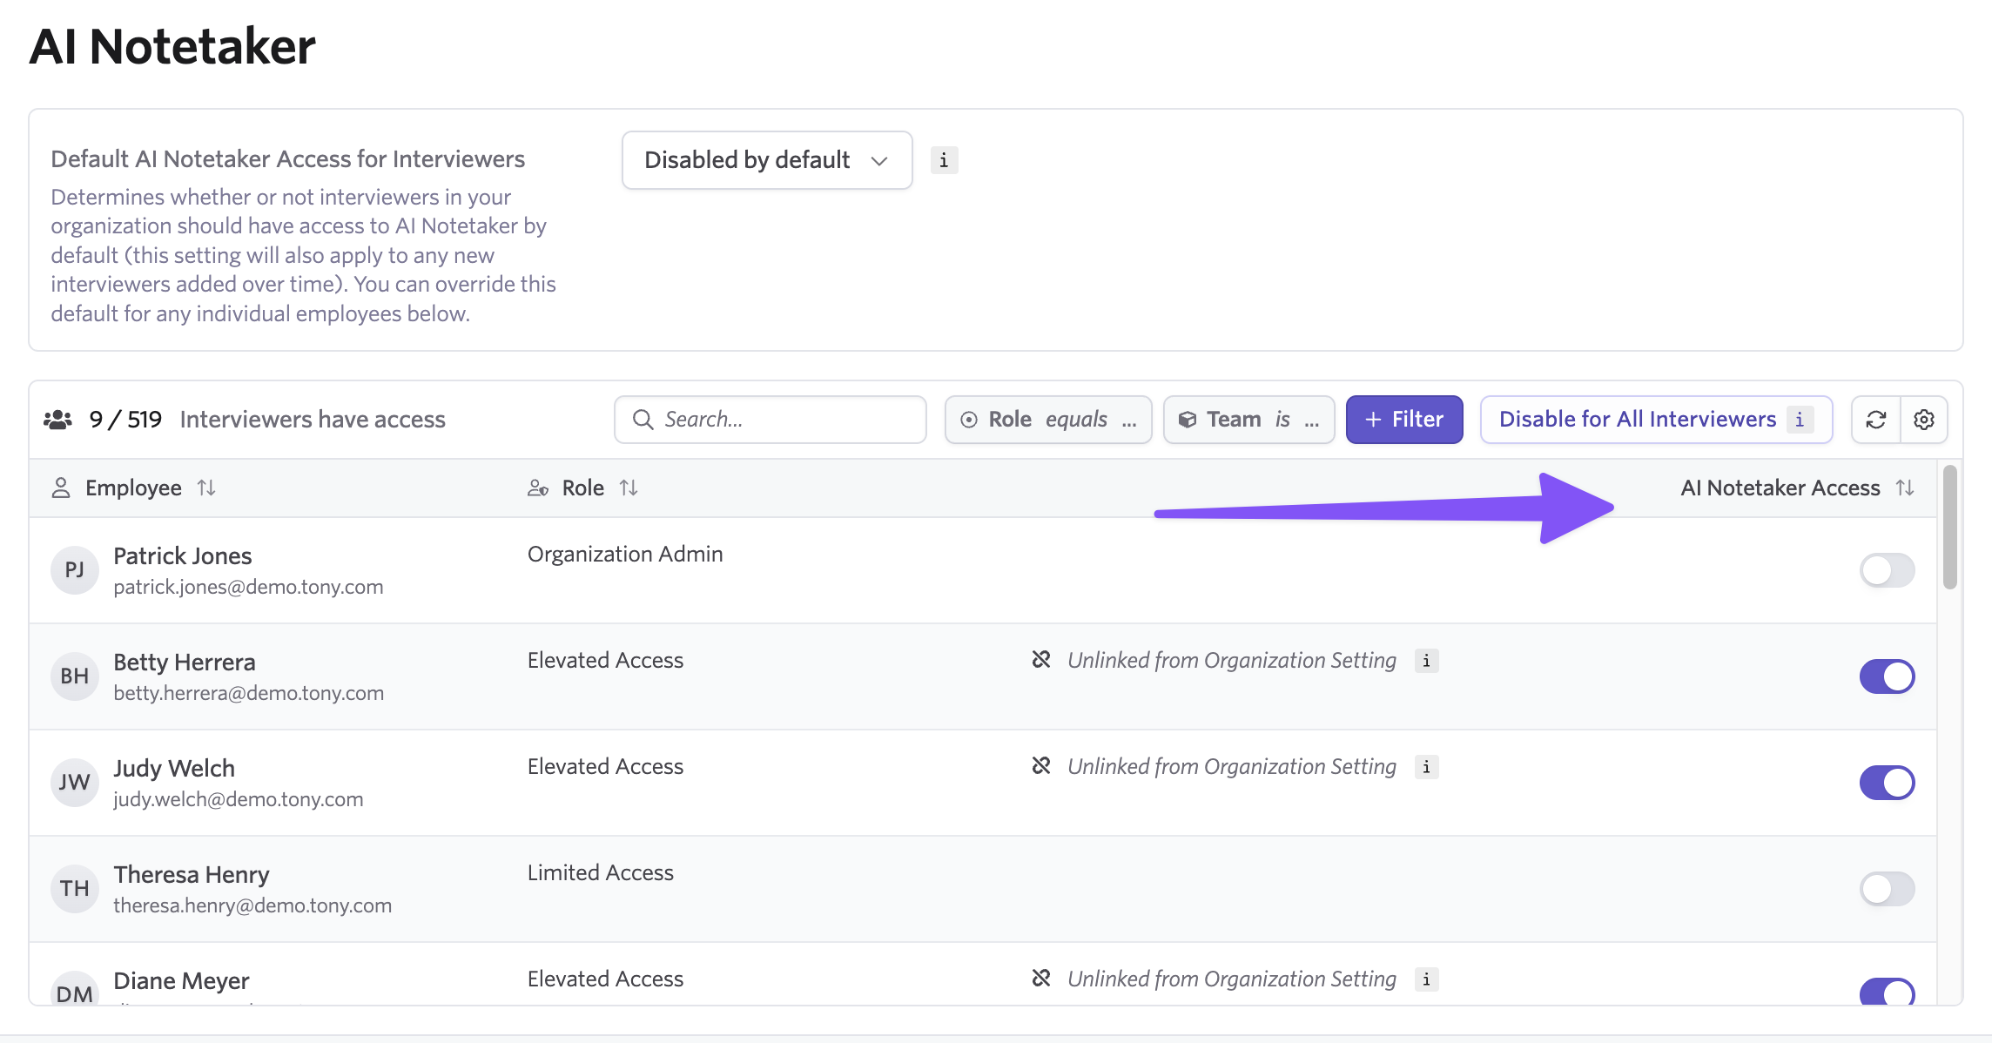The height and width of the screenshot is (1043, 1992).
Task: Click the table's vertical scrollbar
Action: click(1950, 528)
